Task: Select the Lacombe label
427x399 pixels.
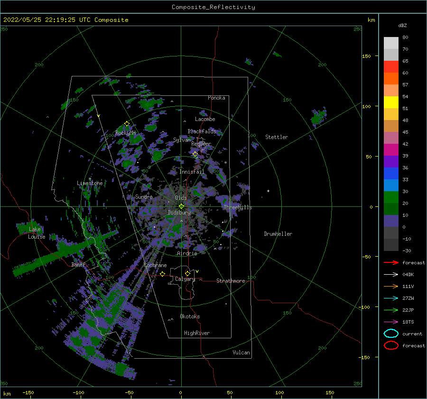Action: (205, 119)
